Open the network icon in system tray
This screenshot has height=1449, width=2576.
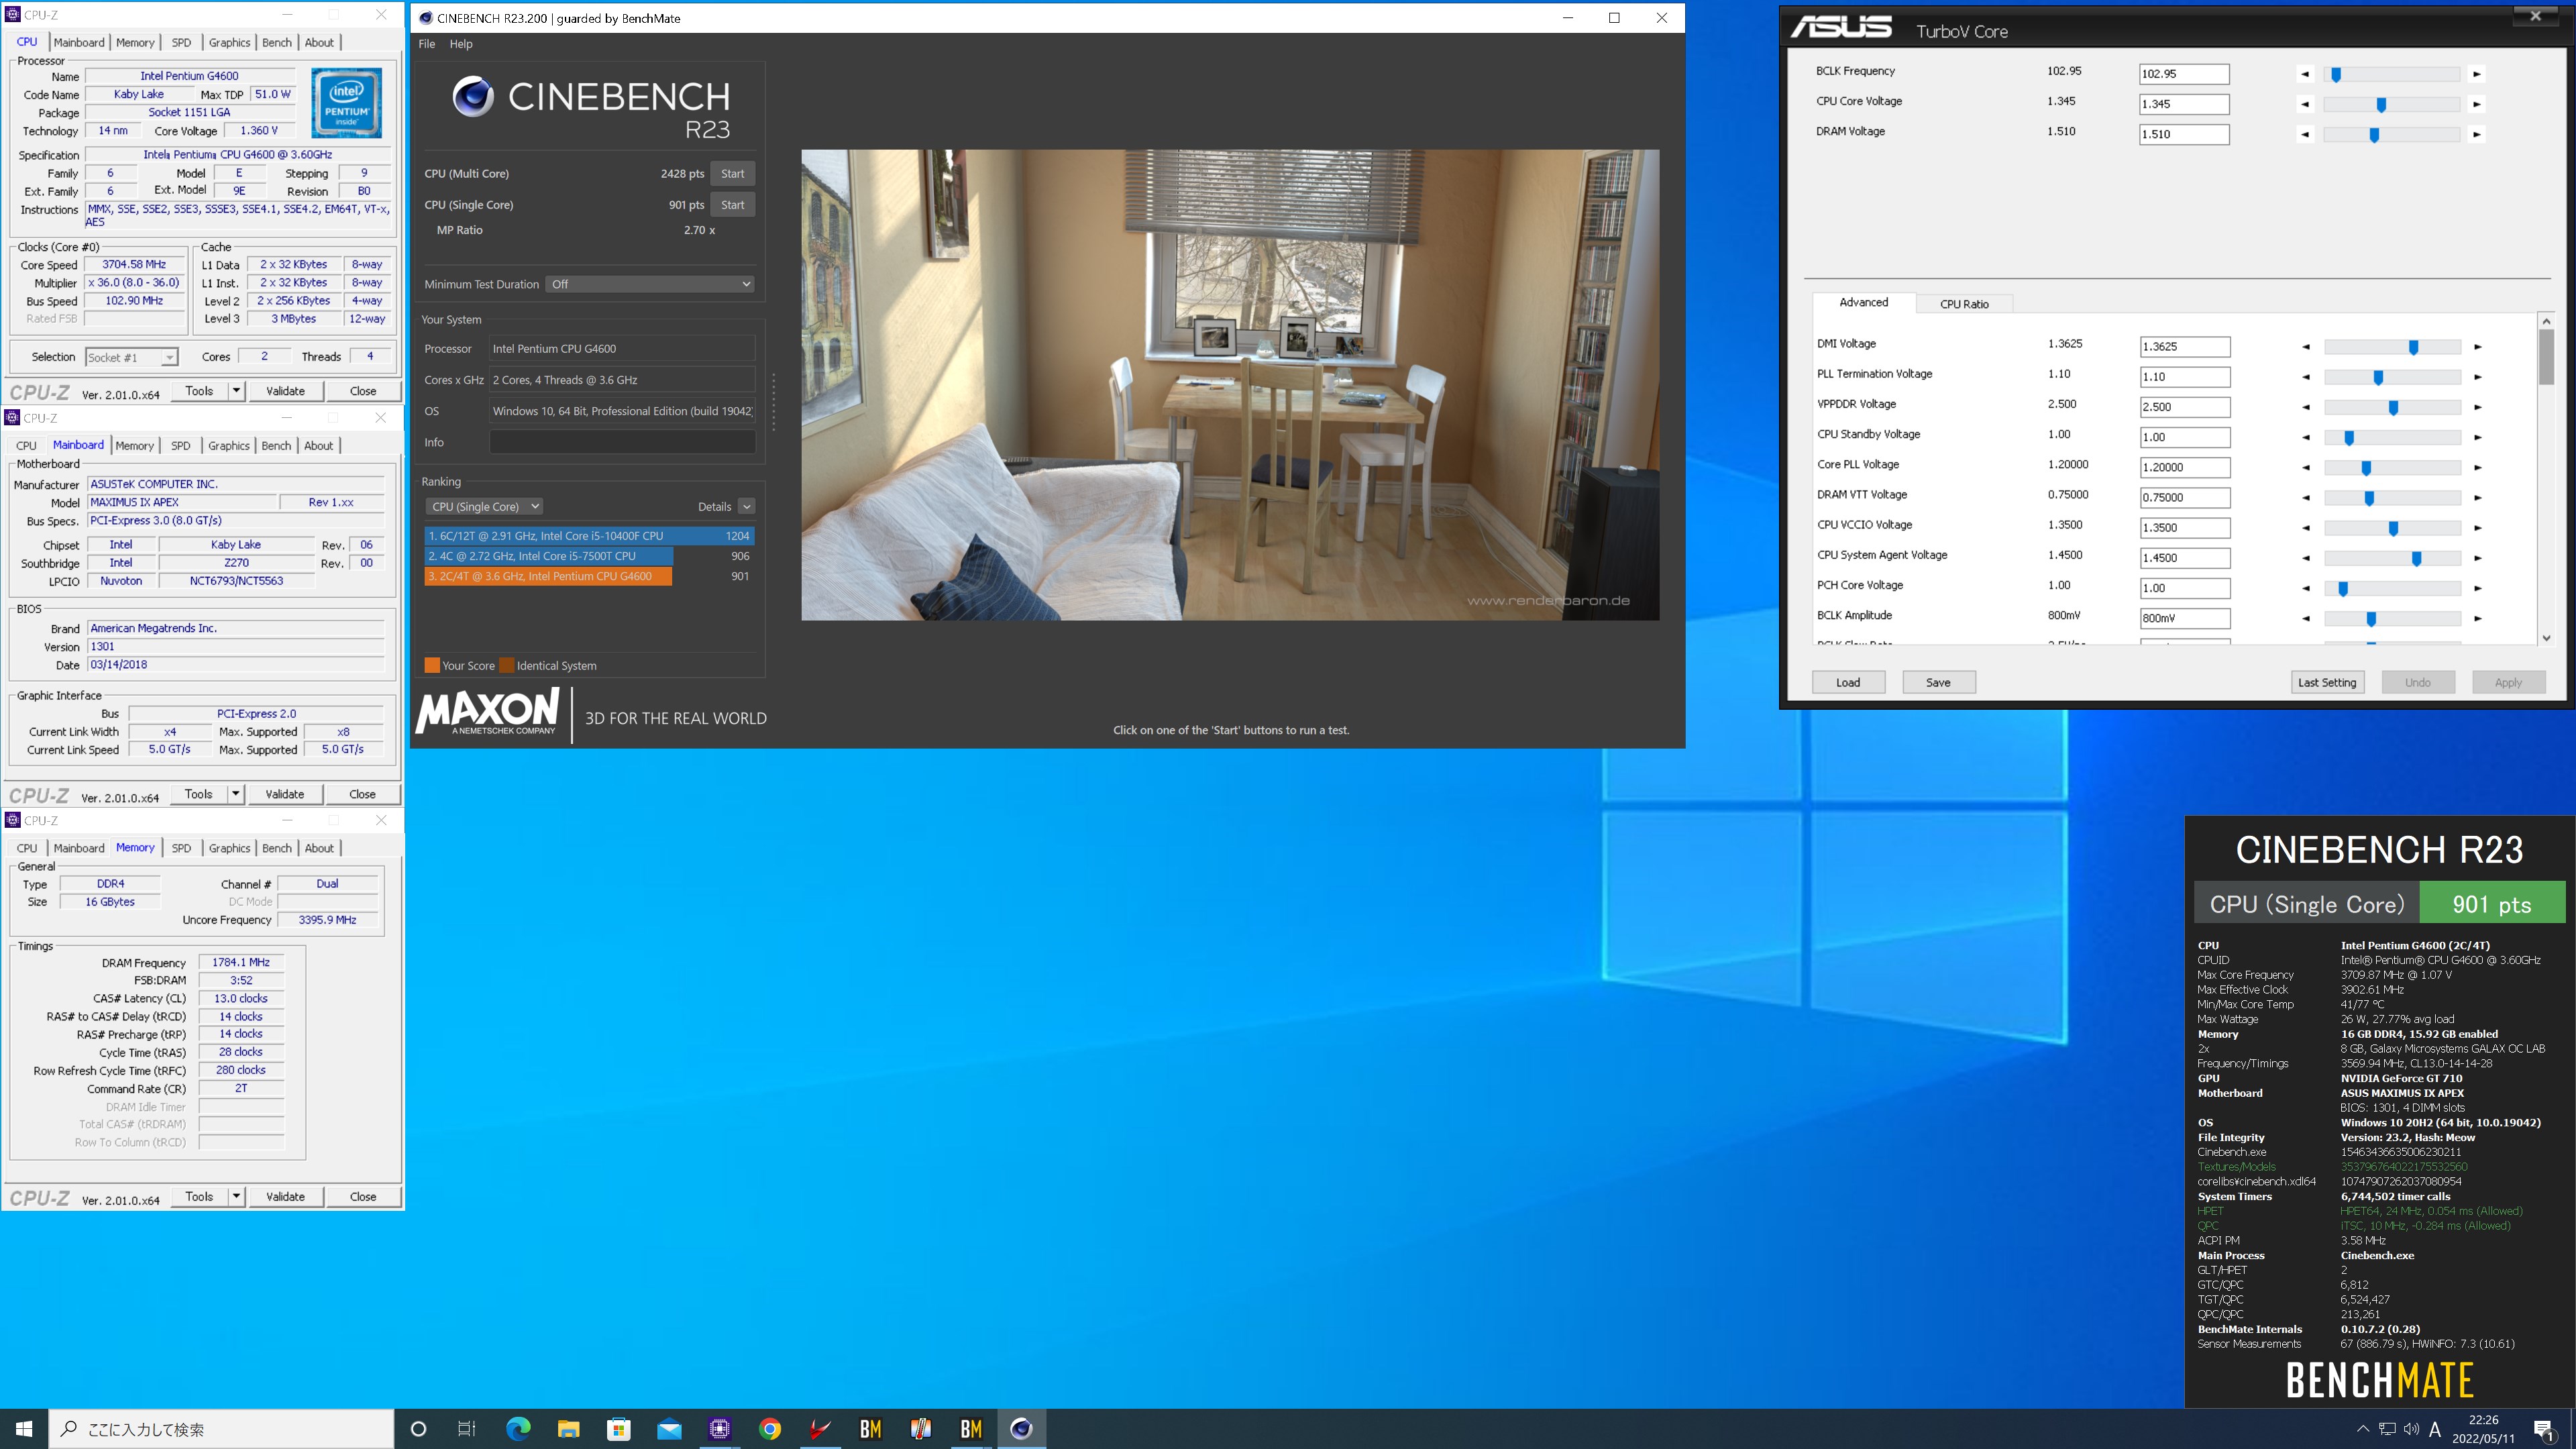(2387, 1429)
